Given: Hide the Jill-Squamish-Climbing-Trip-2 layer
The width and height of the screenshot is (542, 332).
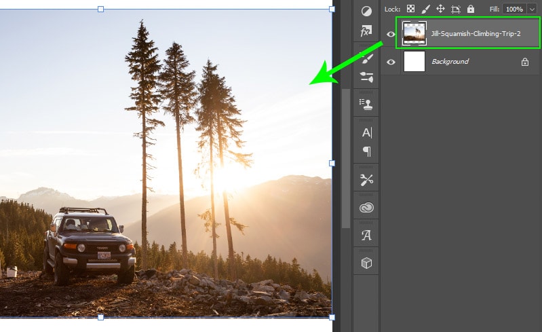Looking at the screenshot, I should pos(391,33).
